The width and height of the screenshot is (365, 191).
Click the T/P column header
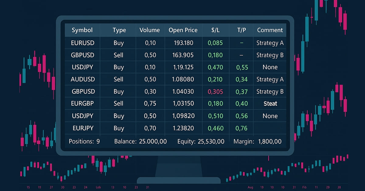click(x=242, y=30)
